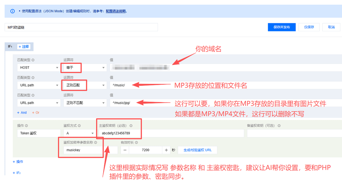342x193 pixels.
Task: Cancel editing with the 取消 button
Action: (331, 27)
